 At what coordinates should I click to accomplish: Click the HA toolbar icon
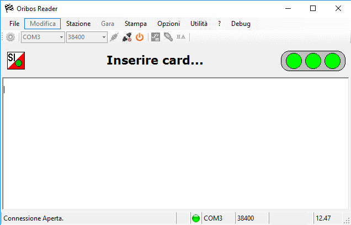[181, 37]
